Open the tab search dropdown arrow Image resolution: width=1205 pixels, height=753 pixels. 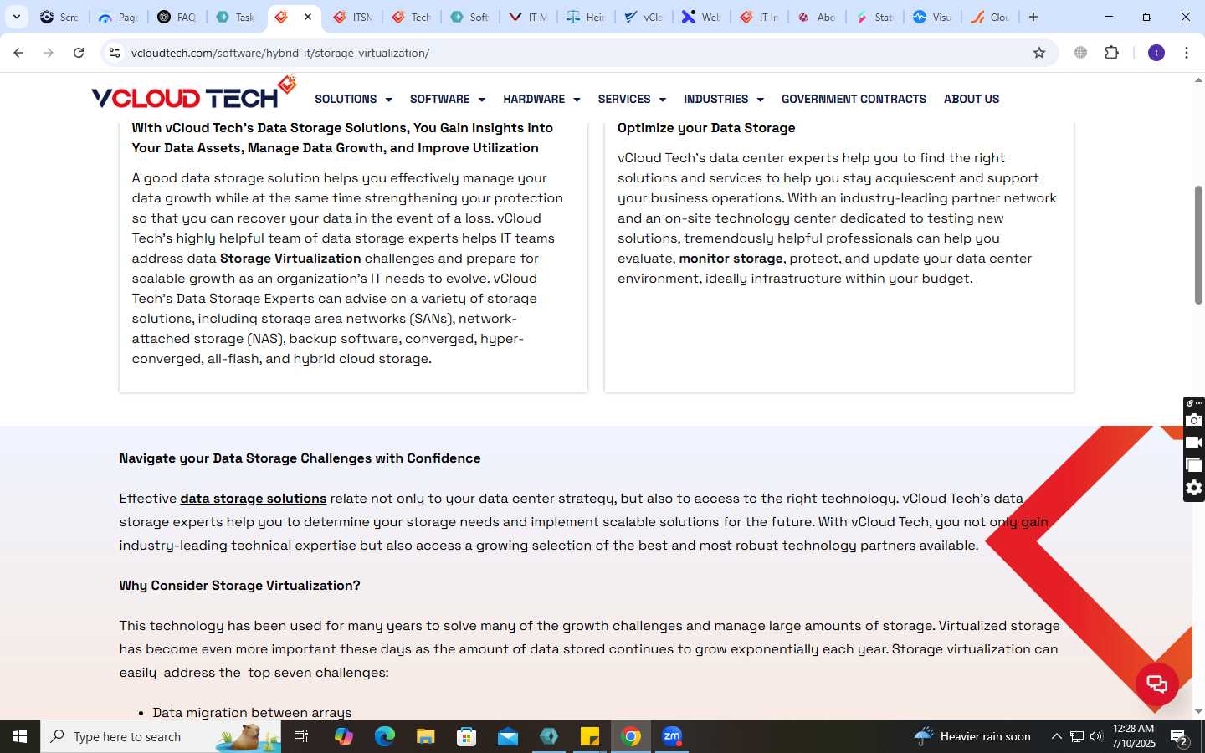click(x=16, y=17)
